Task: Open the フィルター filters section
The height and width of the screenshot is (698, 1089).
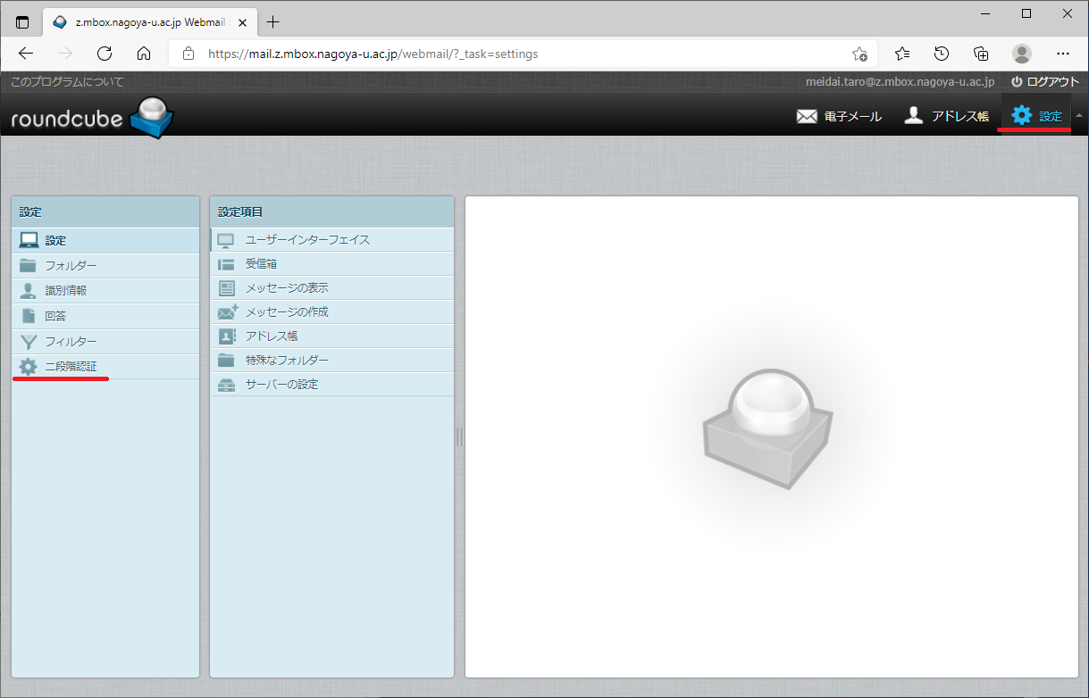Action: pos(71,341)
